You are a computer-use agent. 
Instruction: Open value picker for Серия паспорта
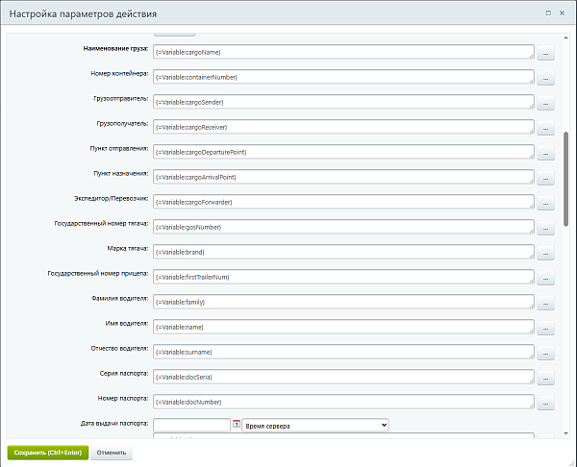click(545, 378)
